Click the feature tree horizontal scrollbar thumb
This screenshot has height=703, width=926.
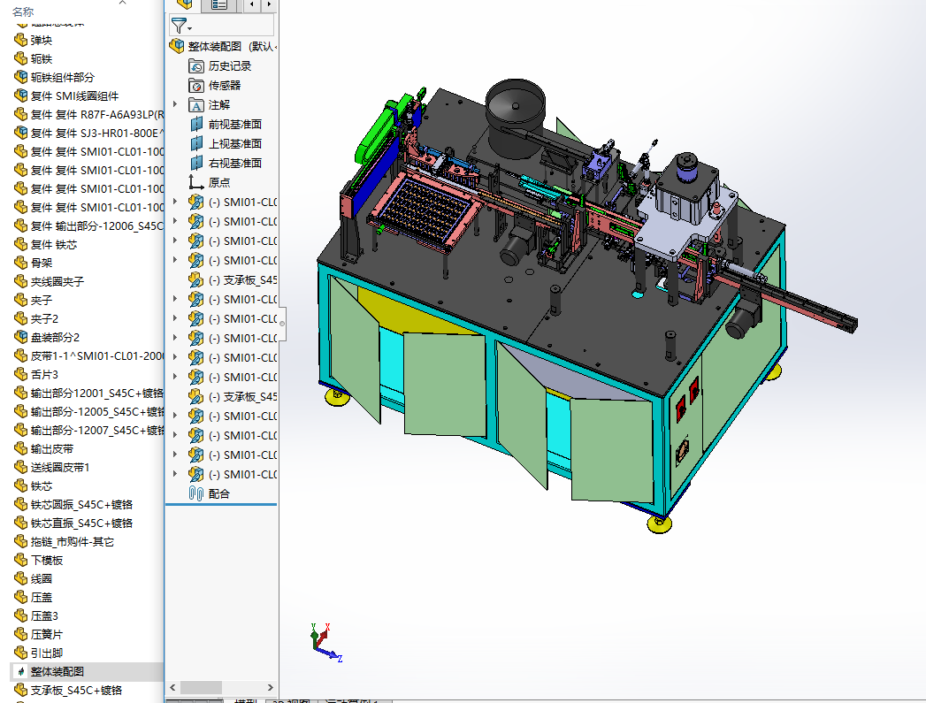202,687
